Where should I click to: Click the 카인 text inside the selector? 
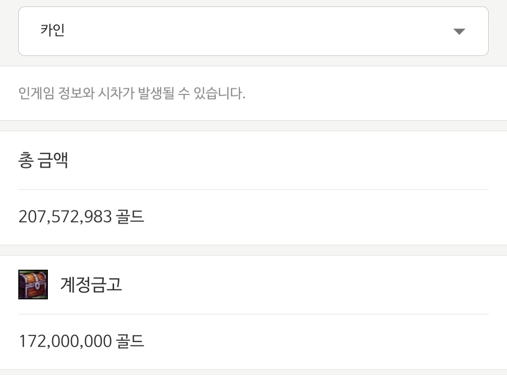53,30
